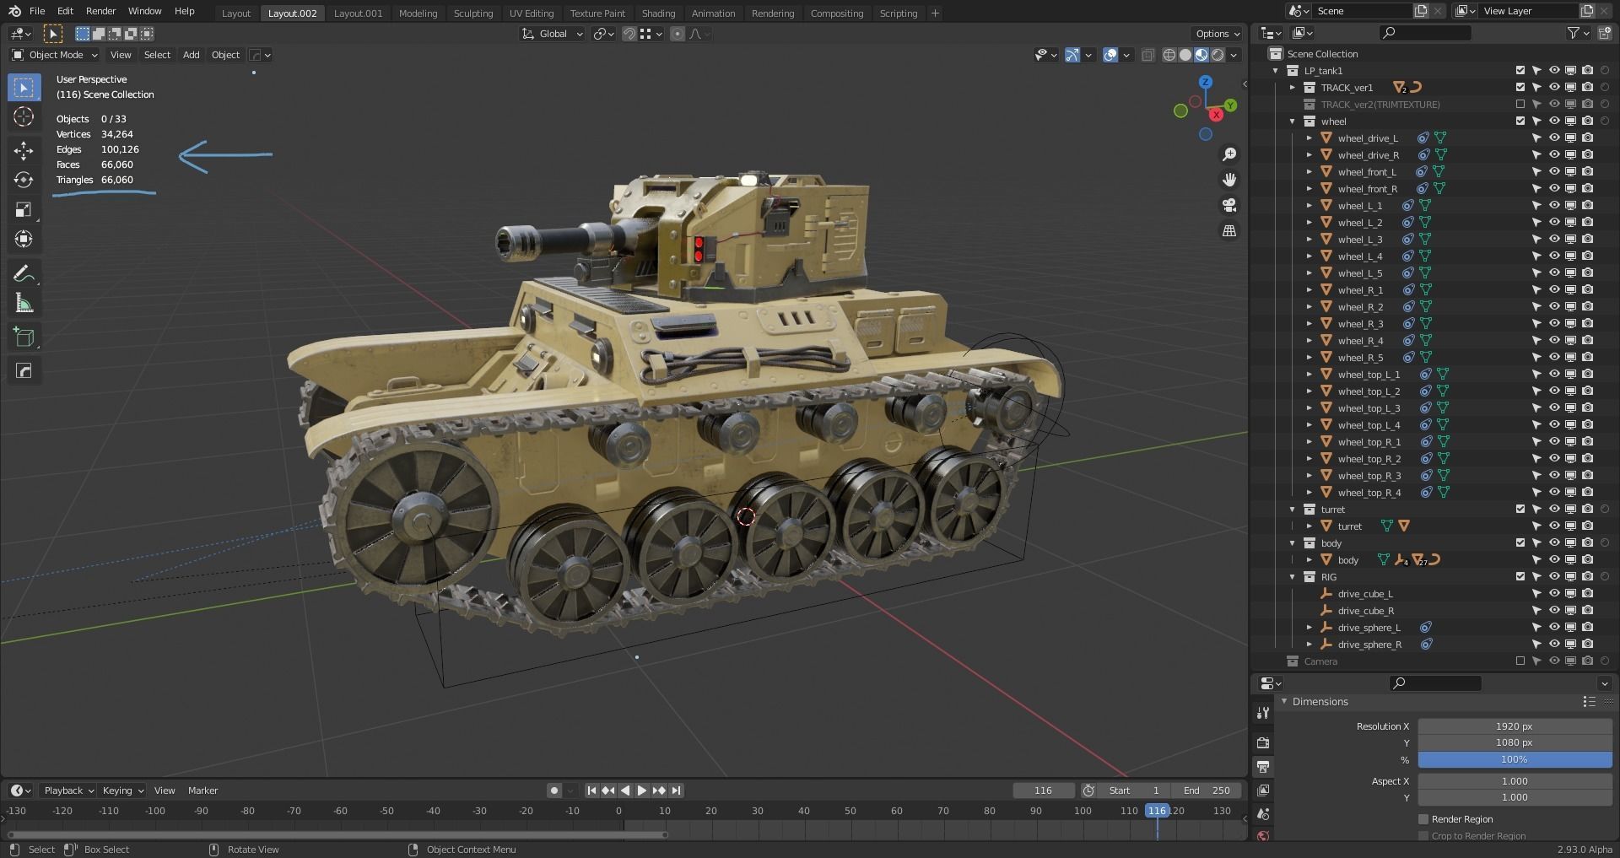The image size is (1620, 858).
Task: Select the Transform tool
Action: pos(24,240)
